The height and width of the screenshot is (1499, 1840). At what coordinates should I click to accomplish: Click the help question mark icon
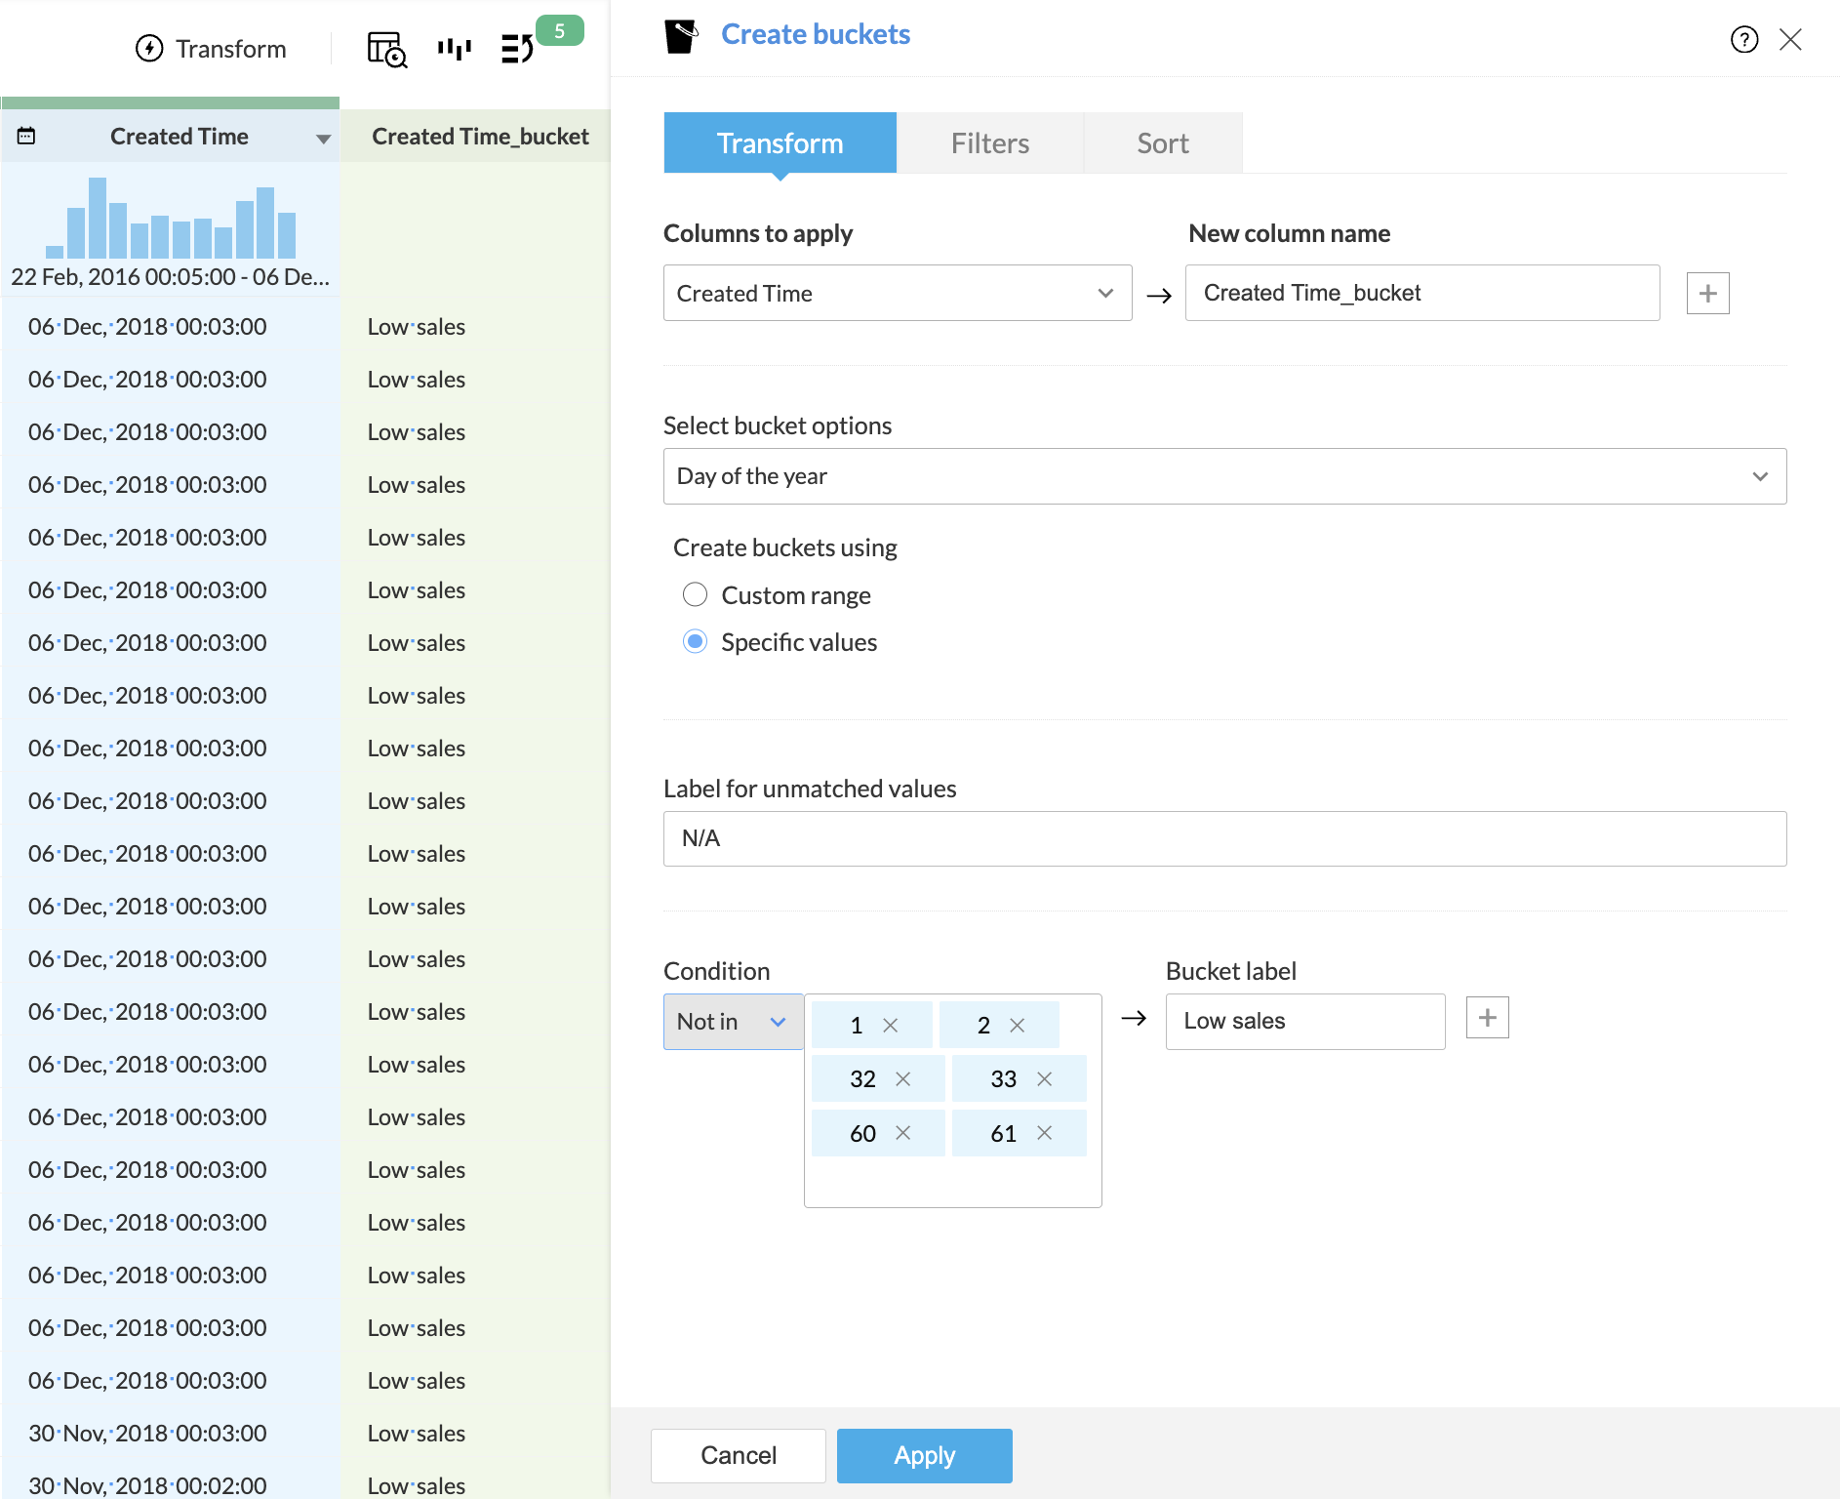pyautogui.click(x=1743, y=39)
